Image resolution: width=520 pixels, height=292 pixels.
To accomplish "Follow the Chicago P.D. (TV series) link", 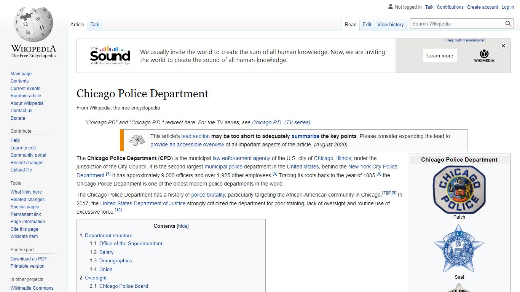I will 281,122.
